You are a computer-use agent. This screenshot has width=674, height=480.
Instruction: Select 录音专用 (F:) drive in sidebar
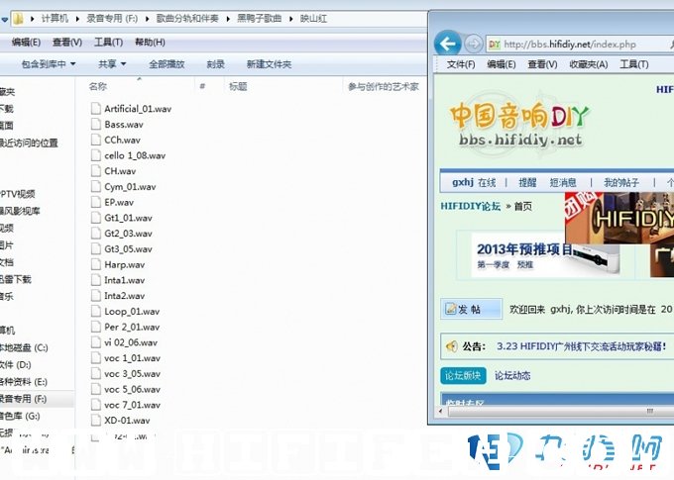click(22, 399)
